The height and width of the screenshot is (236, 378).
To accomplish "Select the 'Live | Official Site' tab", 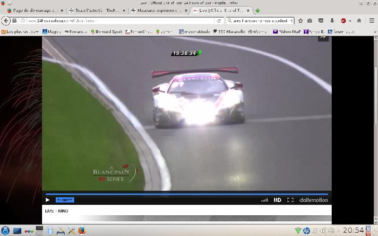I will click(221, 10).
